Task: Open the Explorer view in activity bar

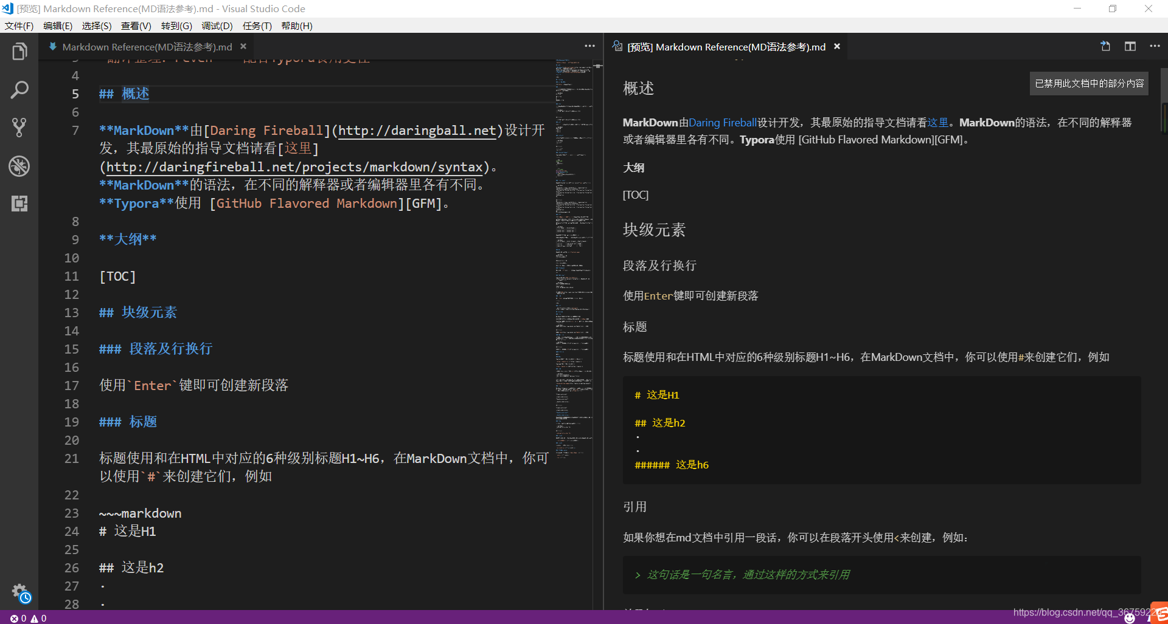Action: [x=19, y=52]
